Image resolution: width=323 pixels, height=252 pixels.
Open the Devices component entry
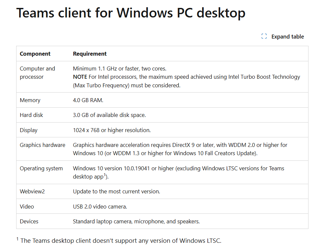pyautogui.click(x=29, y=221)
